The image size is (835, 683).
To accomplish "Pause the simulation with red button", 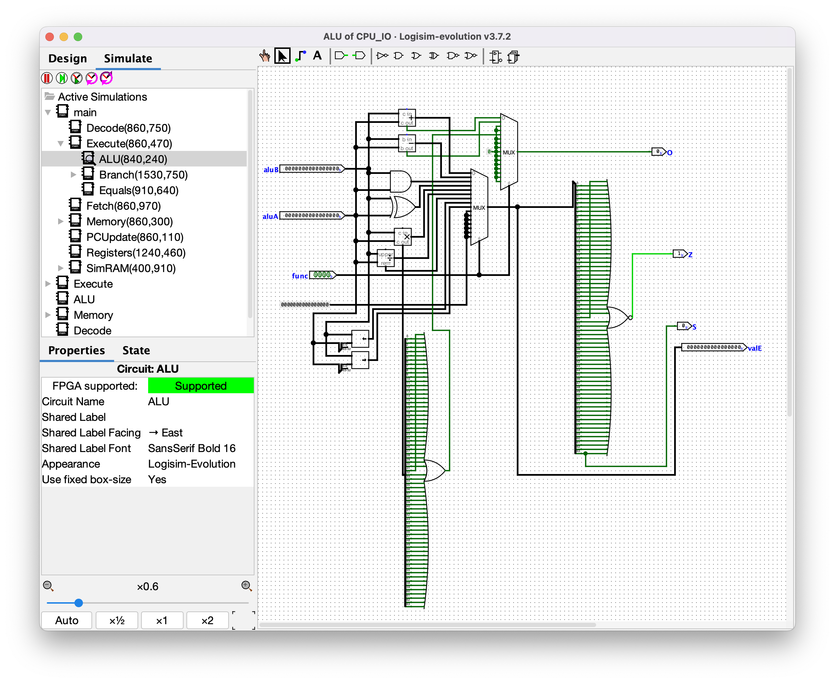I will 47,78.
